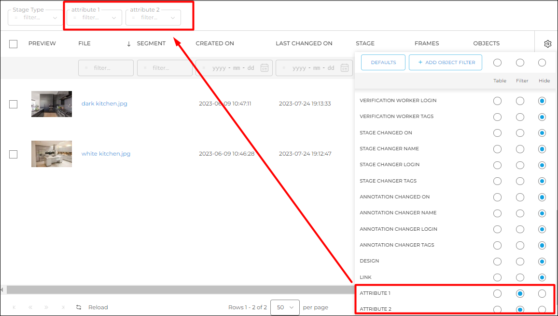The image size is (558, 316).
Task: Click the horizontal scrollbar left arrow
Action: tap(2, 290)
